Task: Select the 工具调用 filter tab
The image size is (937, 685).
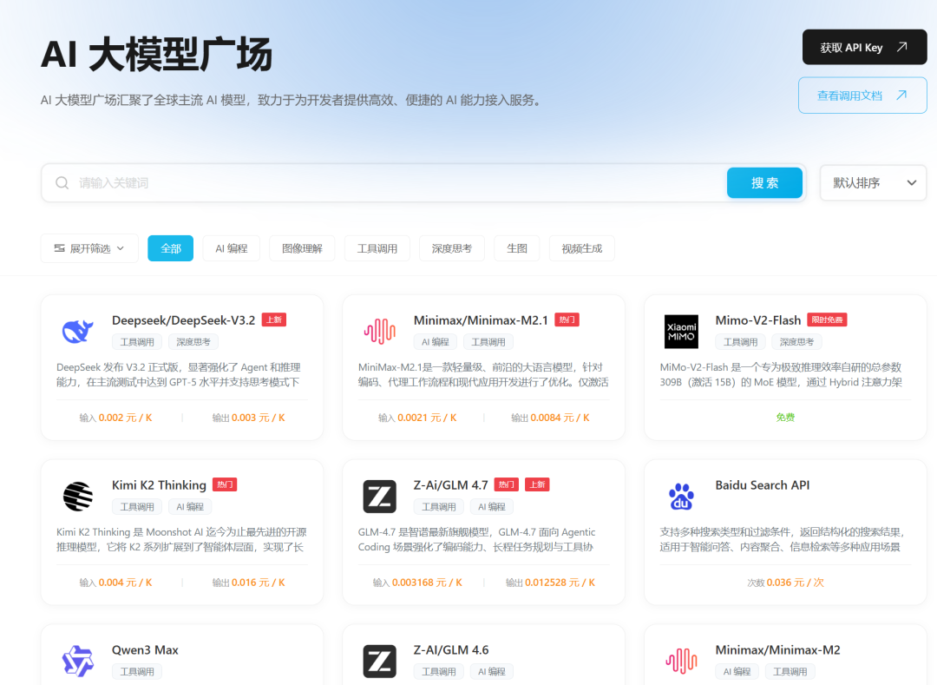Action: tap(377, 248)
